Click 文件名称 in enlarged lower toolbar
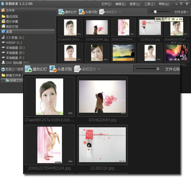 click(x=172, y=69)
